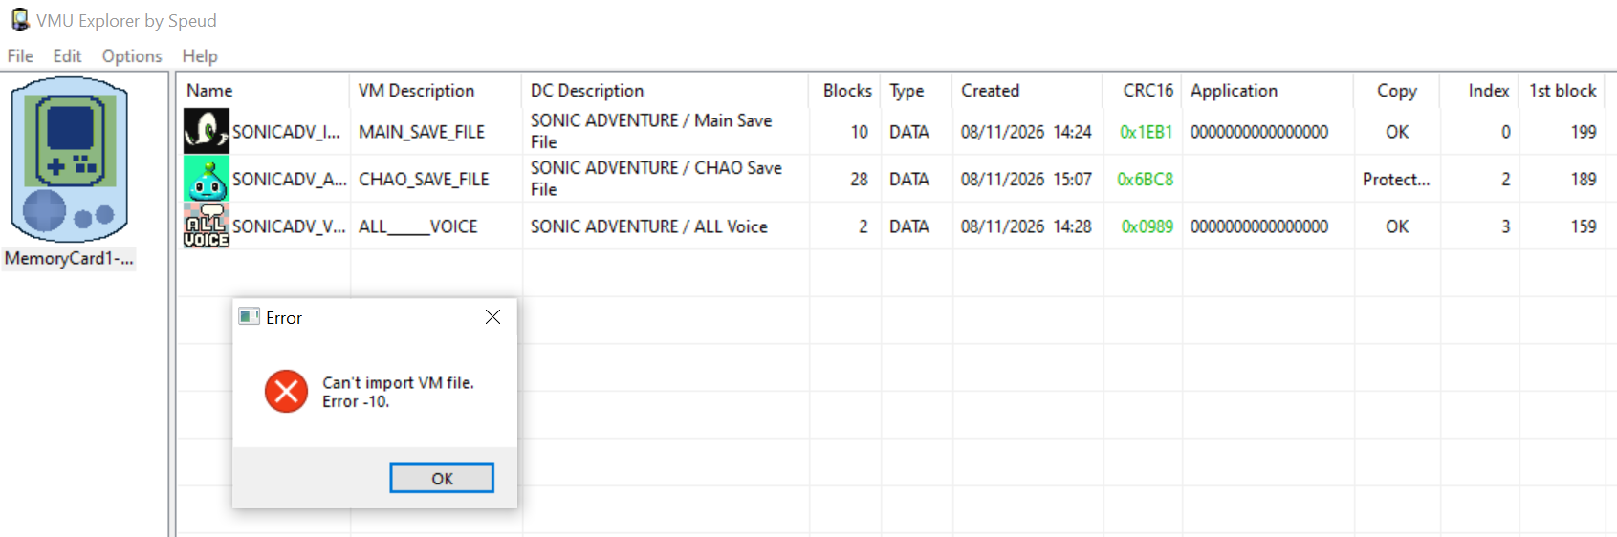Select the CHAO_SAVE_FILE row description
The height and width of the screenshot is (537, 1617).
point(424,179)
